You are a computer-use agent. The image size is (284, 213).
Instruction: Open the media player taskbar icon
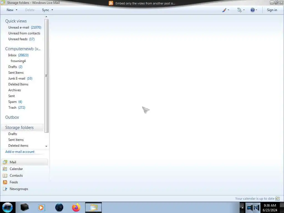(x=41, y=207)
